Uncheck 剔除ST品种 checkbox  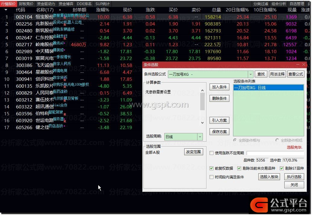282,168
